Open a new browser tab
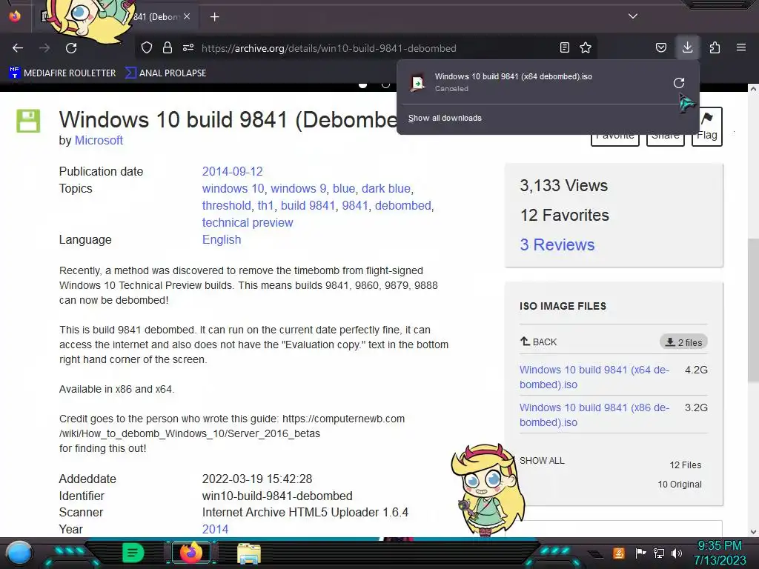759x569 pixels. tap(214, 17)
